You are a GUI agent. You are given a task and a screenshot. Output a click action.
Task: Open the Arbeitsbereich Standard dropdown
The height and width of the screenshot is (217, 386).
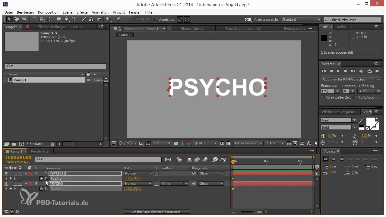coord(301,20)
